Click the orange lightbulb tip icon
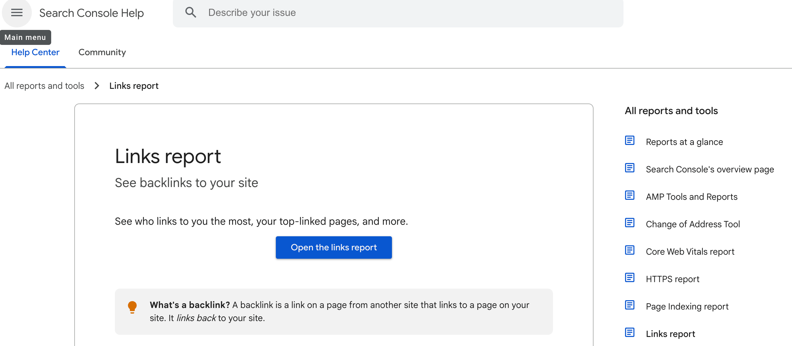The height and width of the screenshot is (346, 792). 132,307
